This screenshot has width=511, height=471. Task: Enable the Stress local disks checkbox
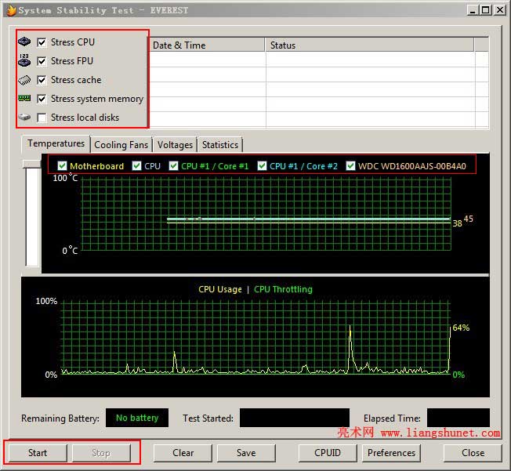pos(42,118)
